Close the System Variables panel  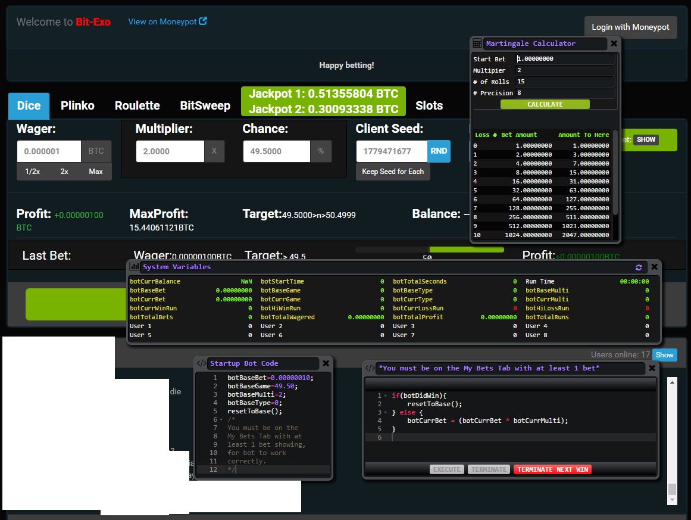pyautogui.click(x=655, y=267)
